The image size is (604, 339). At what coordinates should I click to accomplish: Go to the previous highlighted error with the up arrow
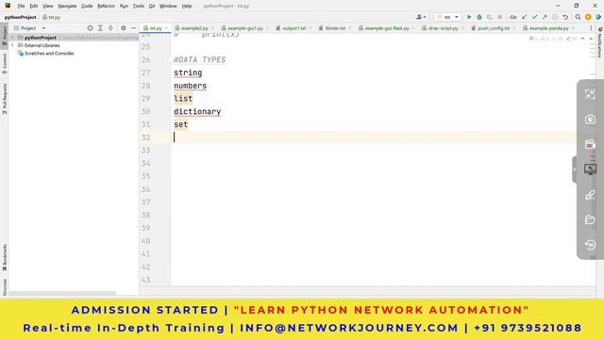point(583,39)
